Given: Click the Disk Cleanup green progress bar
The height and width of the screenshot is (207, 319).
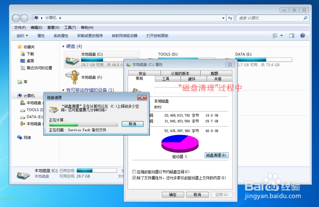Looking at the screenshot, I should pos(83,125).
